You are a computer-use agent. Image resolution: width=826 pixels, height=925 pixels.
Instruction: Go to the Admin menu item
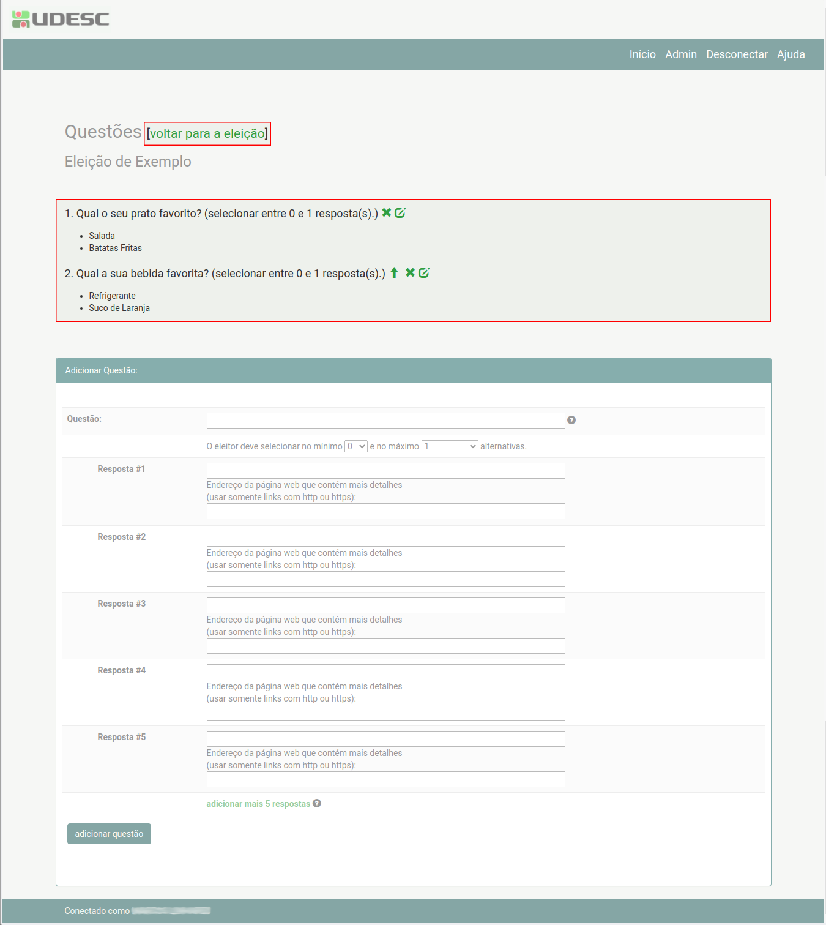(681, 54)
